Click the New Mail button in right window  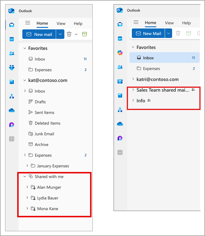[148, 33]
